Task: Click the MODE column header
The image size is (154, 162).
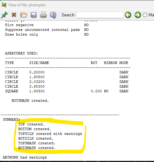Action: click(x=124, y=63)
